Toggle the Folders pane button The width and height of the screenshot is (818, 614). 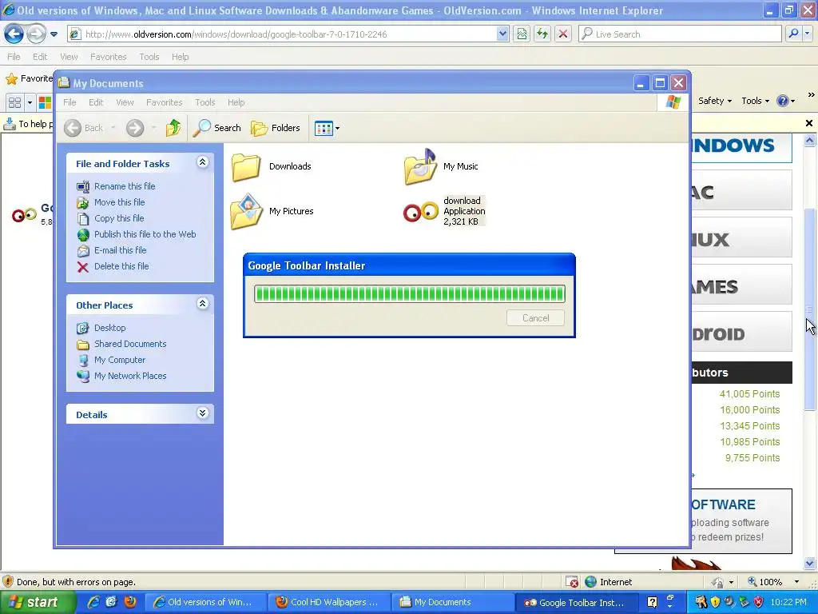point(276,128)
